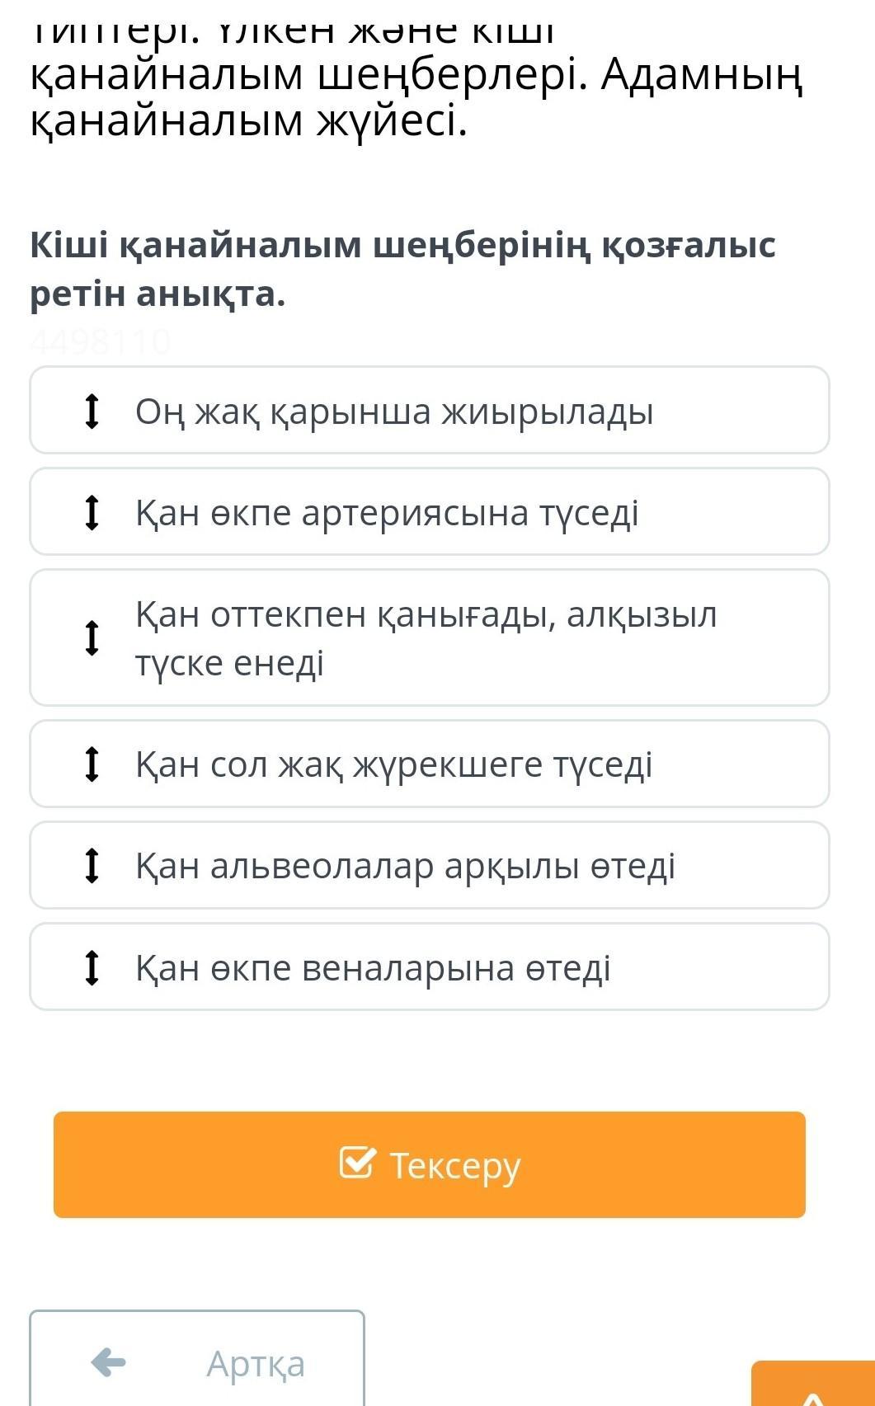
Task: Click the orange scroll-to-top arrow button
Action: pos(812,1385)
